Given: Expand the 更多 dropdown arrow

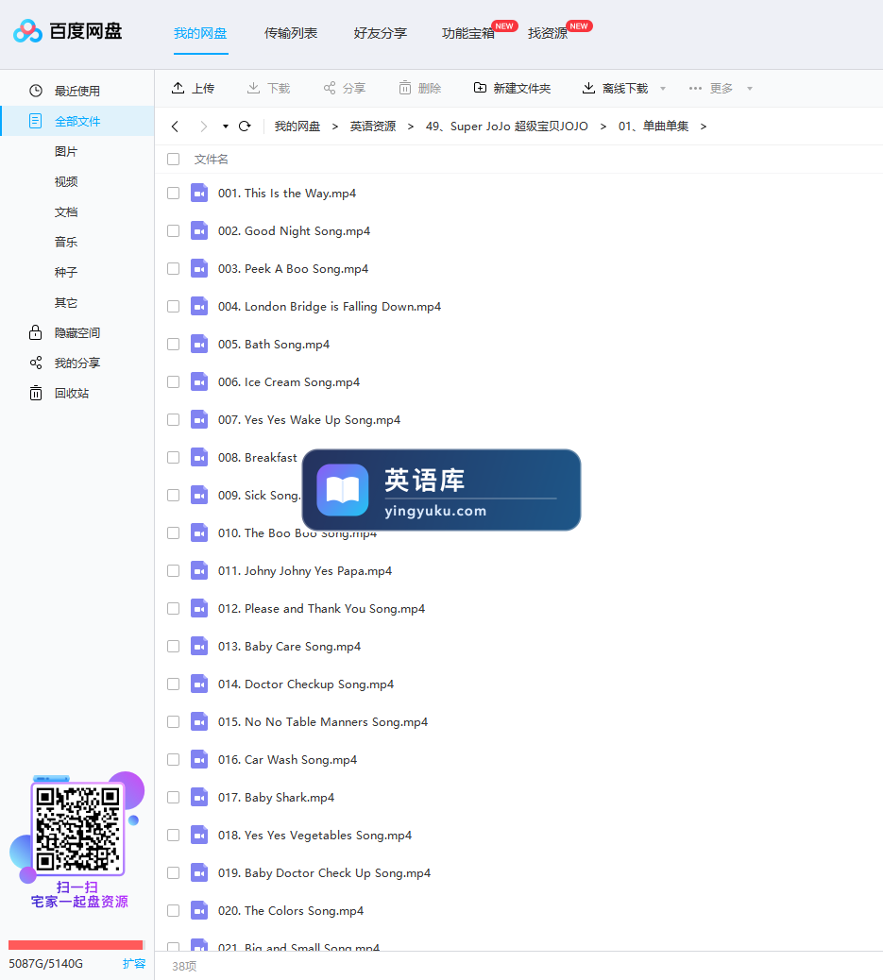Looking at the screenshot, I should click(749, 89).
